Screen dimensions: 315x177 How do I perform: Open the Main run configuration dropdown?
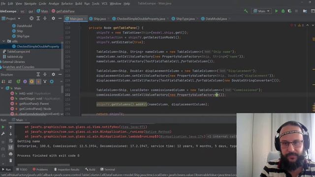pos(261,11)
